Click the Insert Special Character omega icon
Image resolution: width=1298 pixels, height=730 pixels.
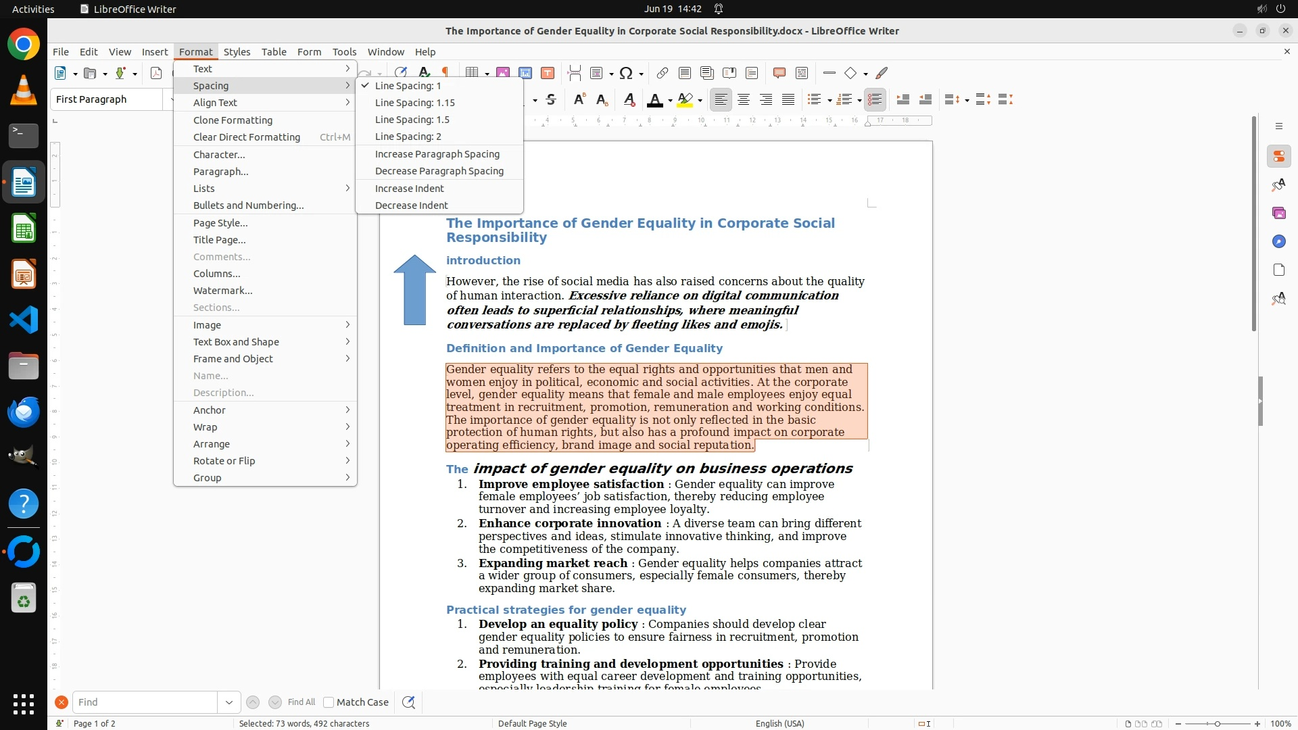pos(626,73)
